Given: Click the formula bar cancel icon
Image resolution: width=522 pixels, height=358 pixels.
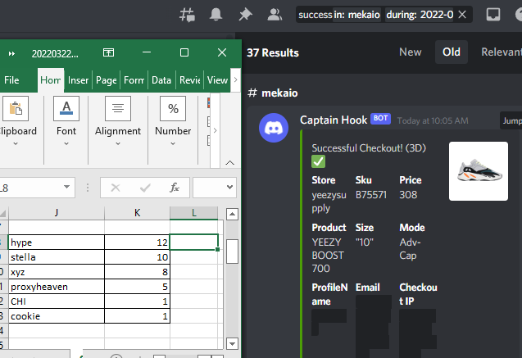Looking at the screenshot, I should click(116, 188).
